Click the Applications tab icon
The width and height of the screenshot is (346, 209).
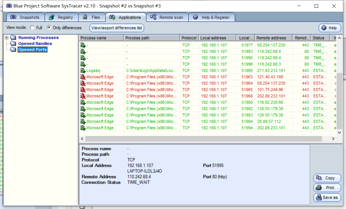112,17
